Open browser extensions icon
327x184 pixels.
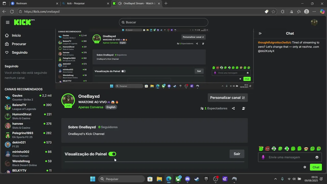tap(283, 11)
